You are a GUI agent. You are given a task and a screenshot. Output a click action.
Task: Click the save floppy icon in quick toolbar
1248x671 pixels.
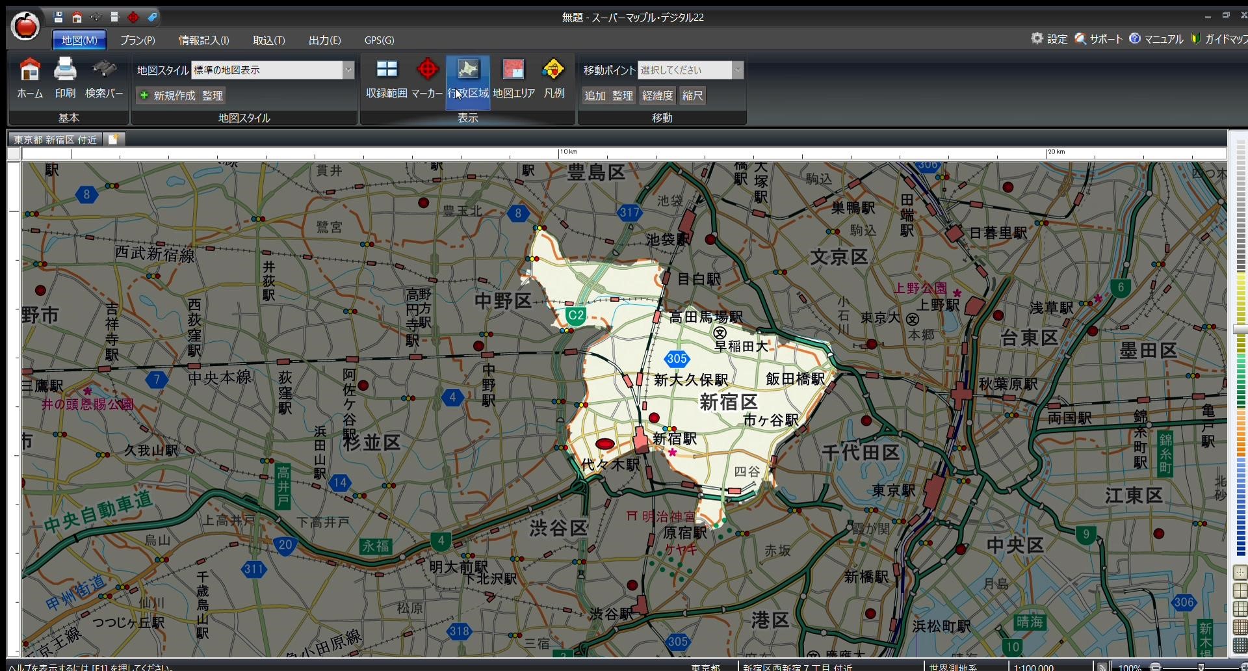(x=58, y=18)
